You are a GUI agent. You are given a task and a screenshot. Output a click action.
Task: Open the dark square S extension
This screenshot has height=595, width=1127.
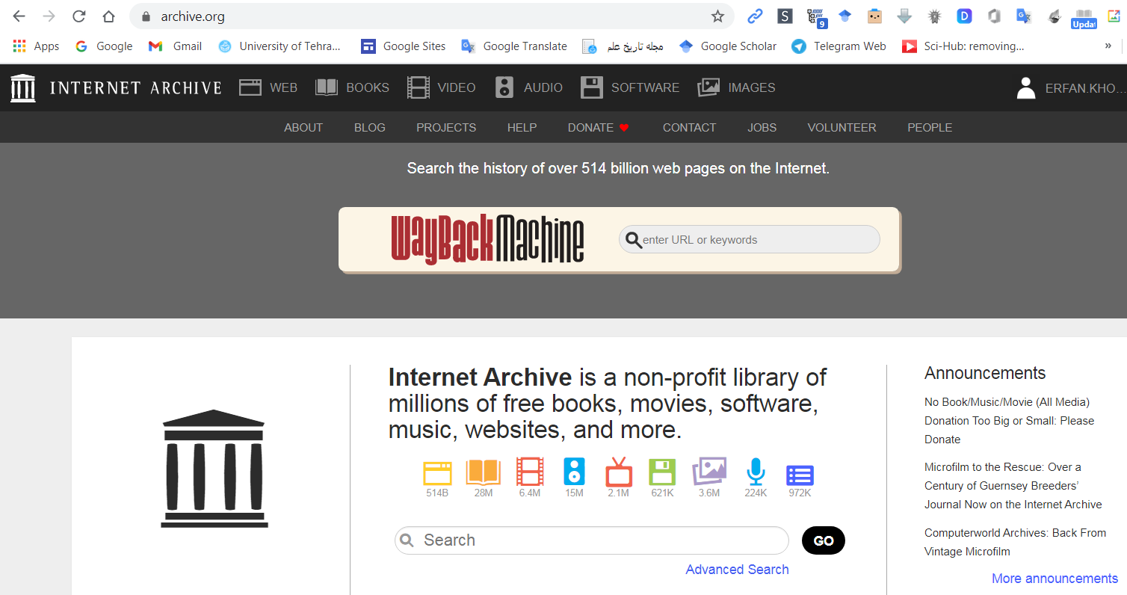785,16
